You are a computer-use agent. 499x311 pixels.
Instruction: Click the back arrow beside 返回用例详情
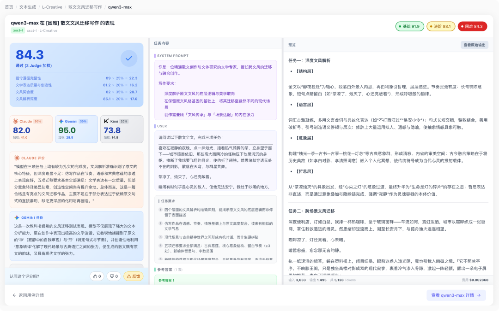pos(14,295)
